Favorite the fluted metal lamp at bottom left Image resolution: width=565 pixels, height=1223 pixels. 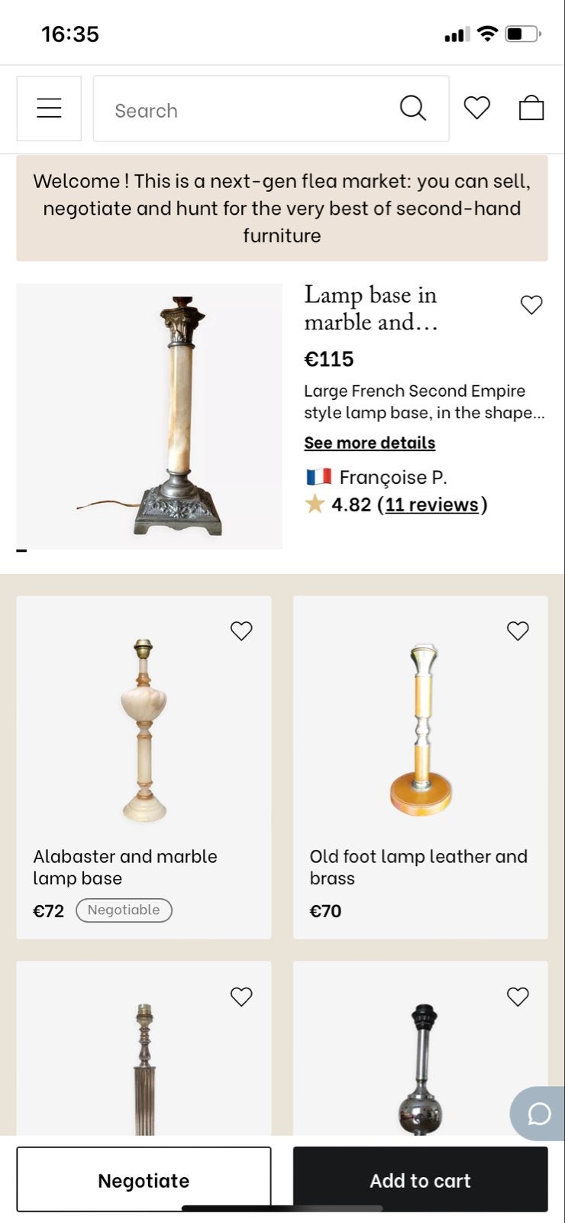241,997
